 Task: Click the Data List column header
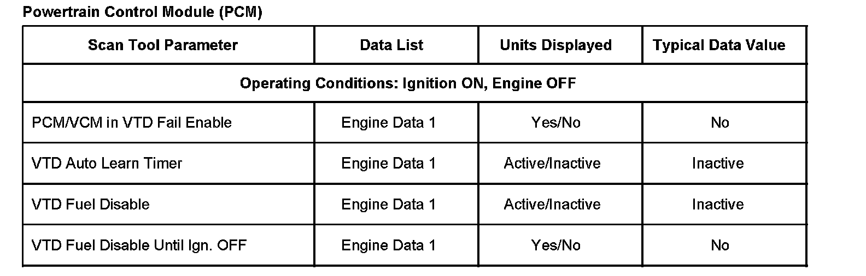[391, 45]
